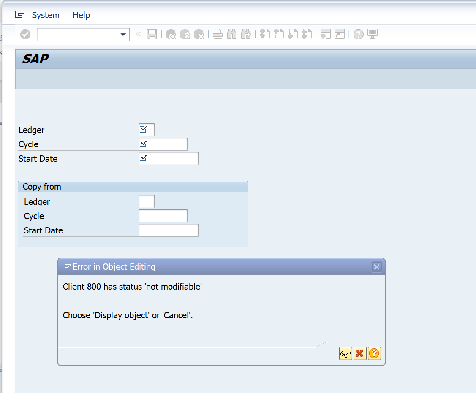Click the window menu icon beside System
The width and height of the screenshot is (476, 393).
(20, 15)
